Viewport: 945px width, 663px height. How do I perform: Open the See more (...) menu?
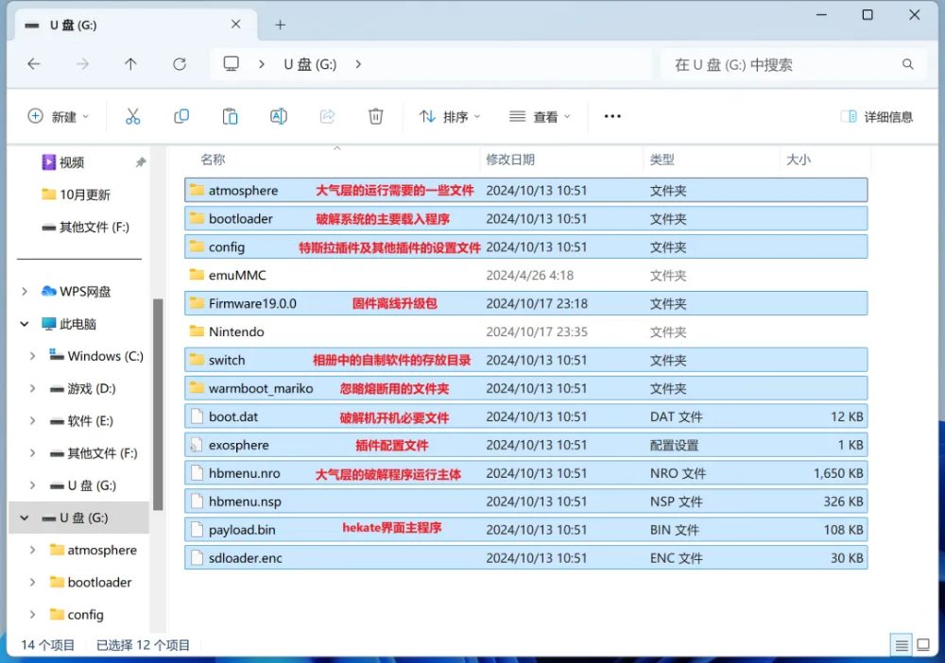pyautogui.click(x=611, y=115)
